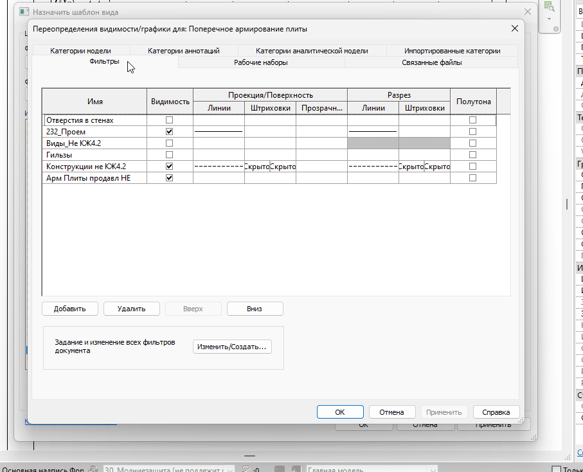Edit dashed projection line of Конструкции не КЖ4.2
The height and width of the screenshot is (472, 583).
click(x=219, y=166)
